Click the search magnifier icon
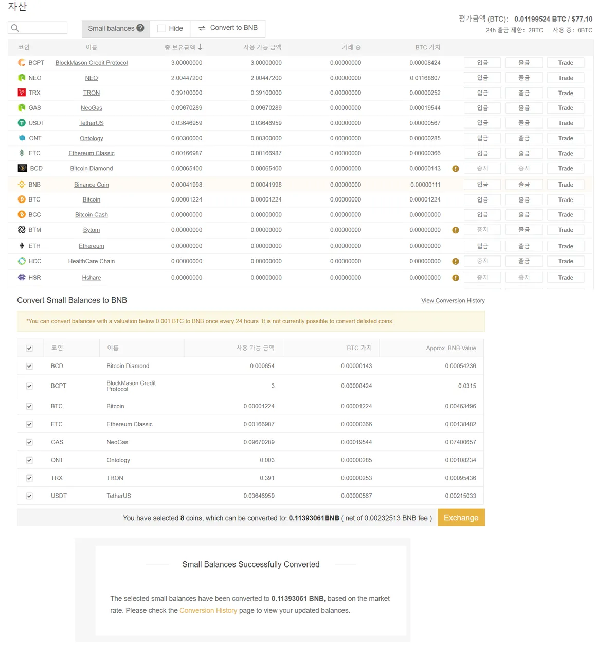 [x=15, y=28]
